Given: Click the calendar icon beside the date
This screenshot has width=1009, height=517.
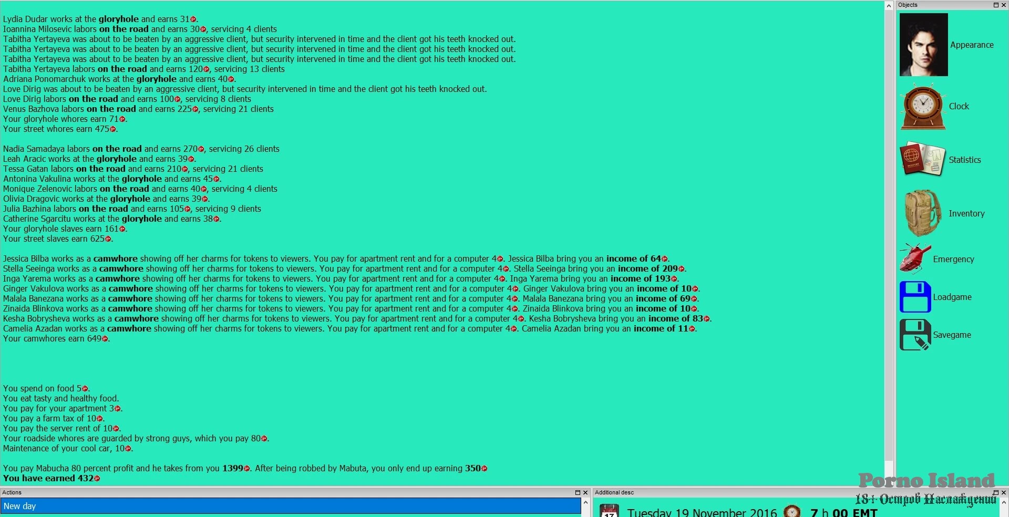Looking at the screenshot, I should click(609, 512).
